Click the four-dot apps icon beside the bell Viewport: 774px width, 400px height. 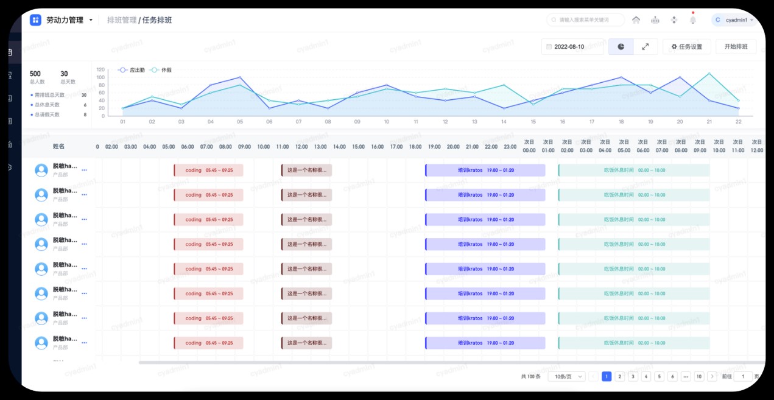(x=674, y=20)
